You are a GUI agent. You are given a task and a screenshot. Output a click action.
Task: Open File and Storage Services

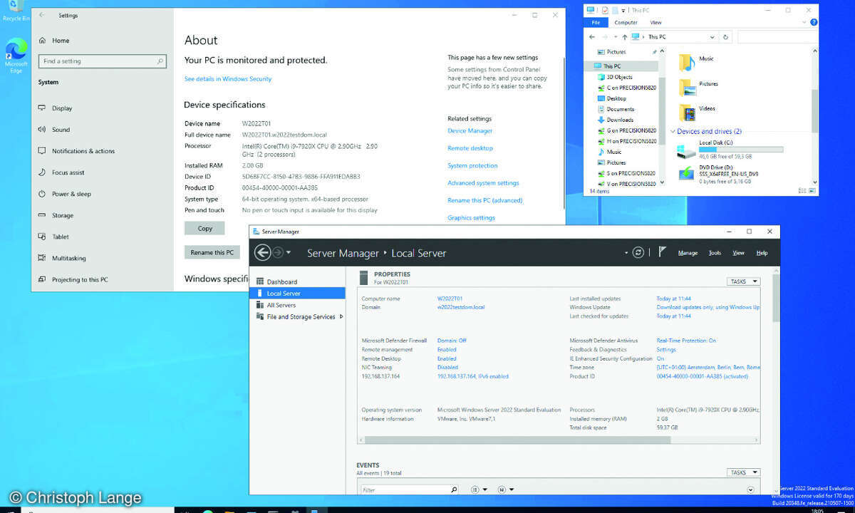(x=296, y=316)
